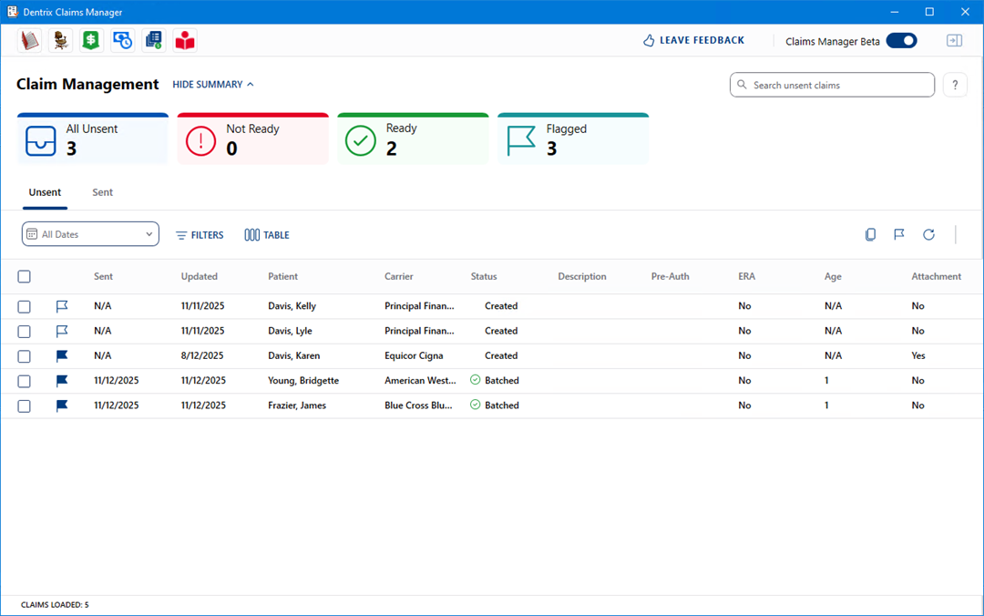Viewport: 984px width, 616px height.
Task: Collapse the summary with Hide Summary
Action: click(213, 85)
